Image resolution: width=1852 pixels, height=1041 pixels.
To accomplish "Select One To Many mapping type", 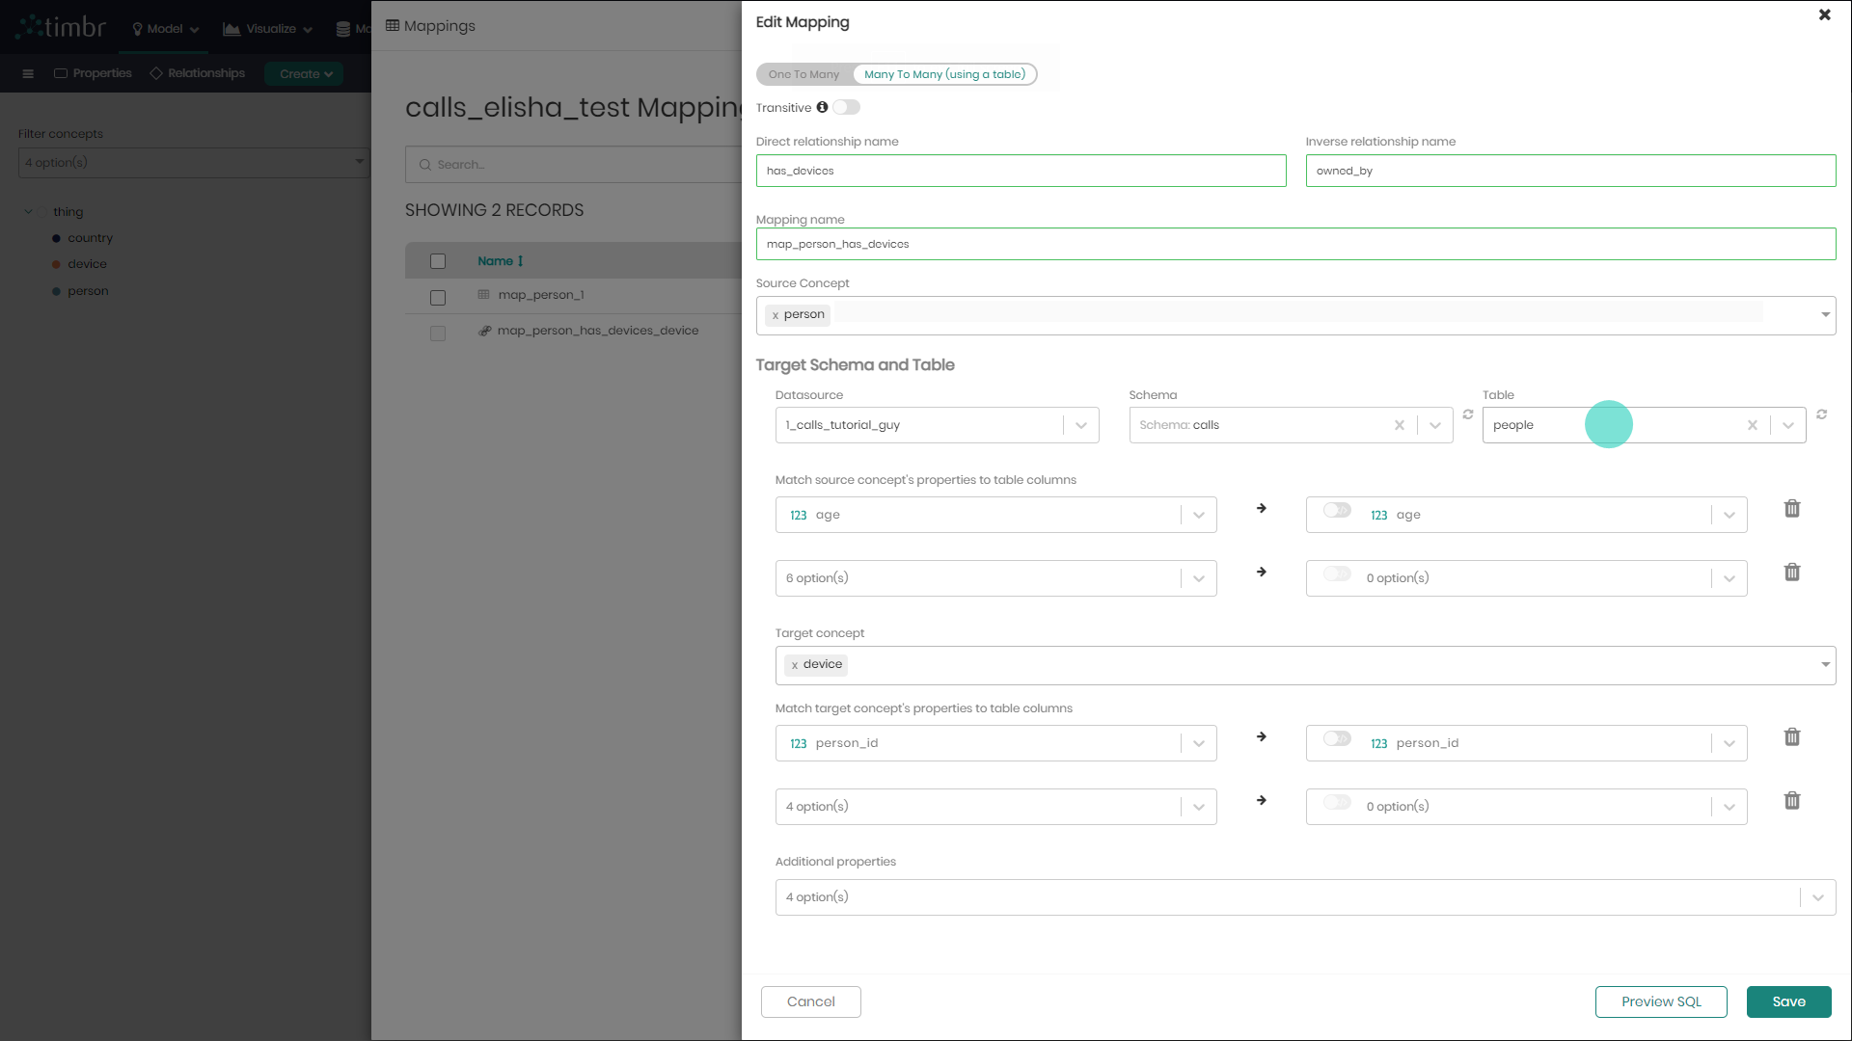I will click(x=803, y=74).
